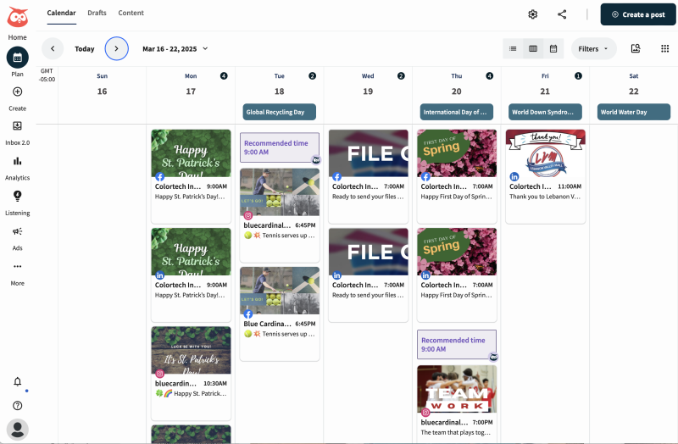Switch to month view icon
678x444 pixels.
click(x=553, y=49)
